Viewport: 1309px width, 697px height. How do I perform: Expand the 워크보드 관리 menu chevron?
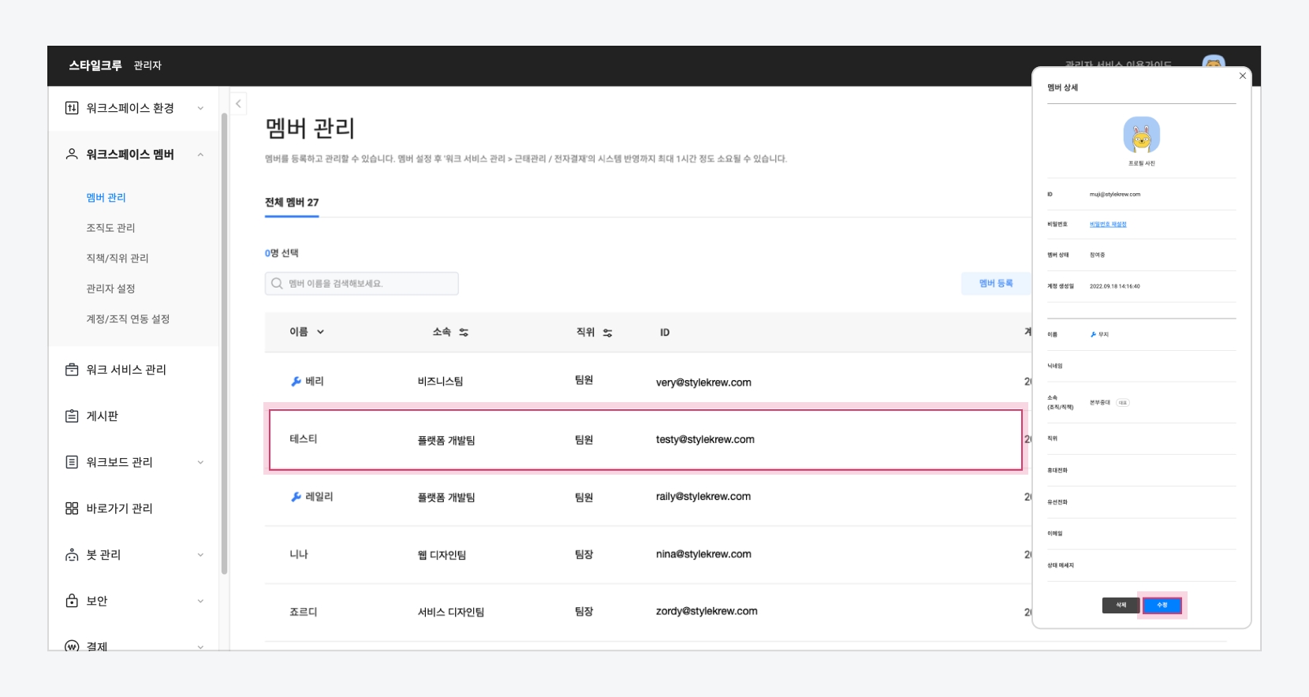[200, 462]
